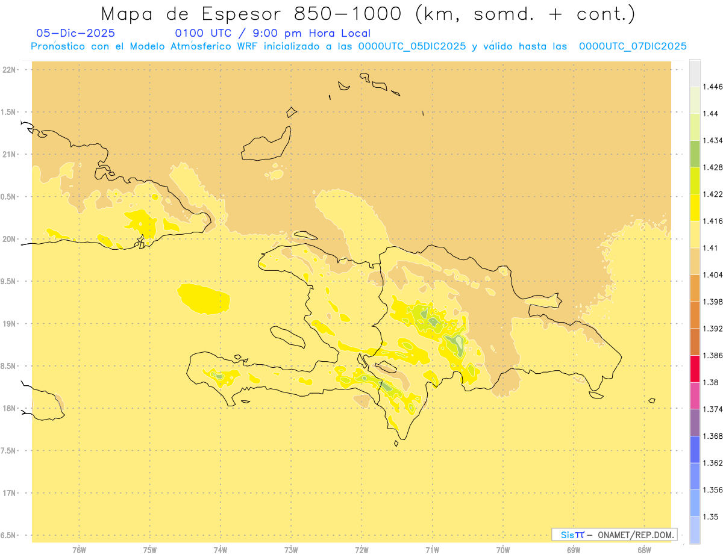Click the legend value '1.446'

click(x=712, y=87)
